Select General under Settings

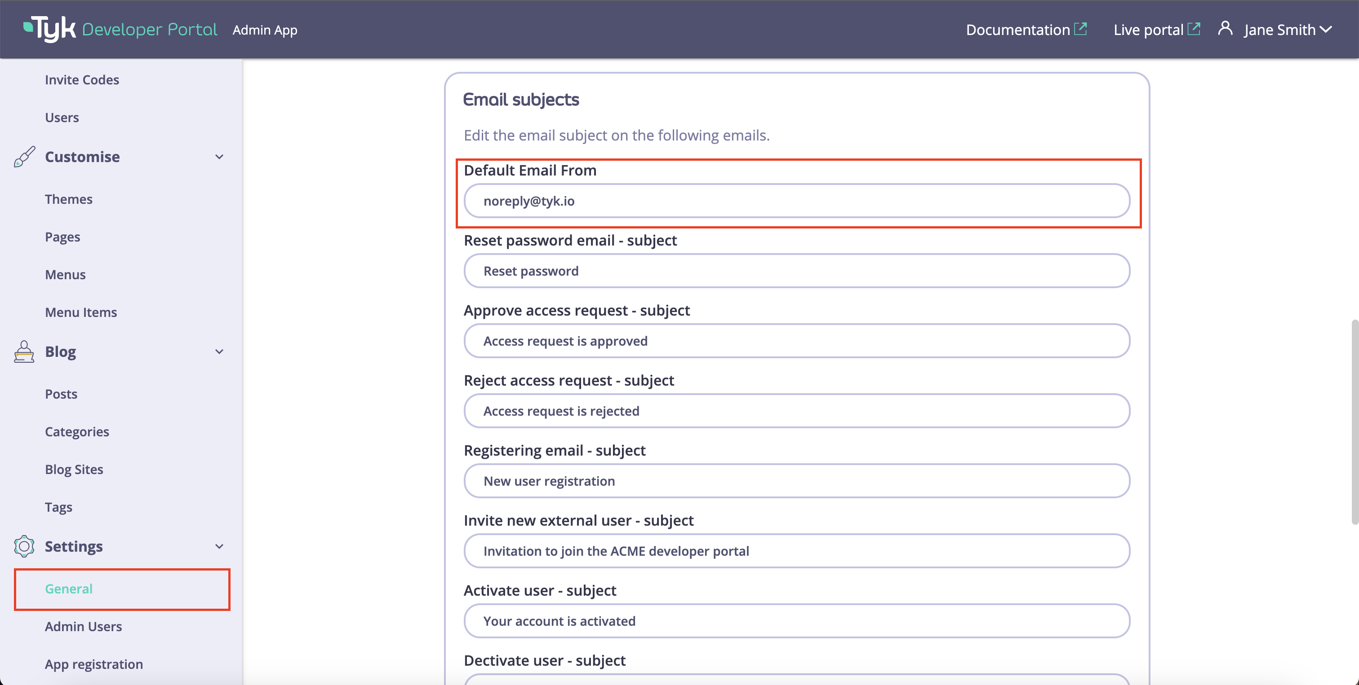pos(69,588)
